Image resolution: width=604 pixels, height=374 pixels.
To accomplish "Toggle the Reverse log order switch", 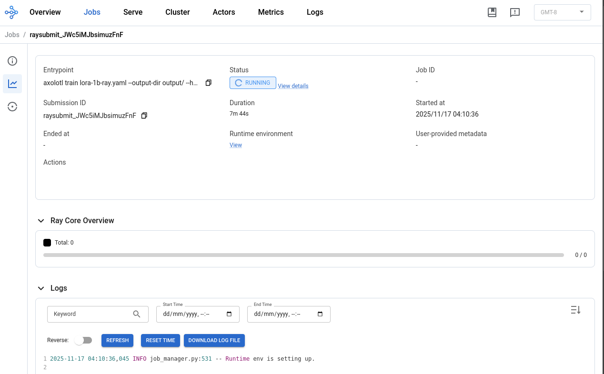I will pos(83,340).
